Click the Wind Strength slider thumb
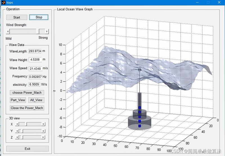Image resolution: width=225 pixels, height=156 pixels. [x=38, y=31]
